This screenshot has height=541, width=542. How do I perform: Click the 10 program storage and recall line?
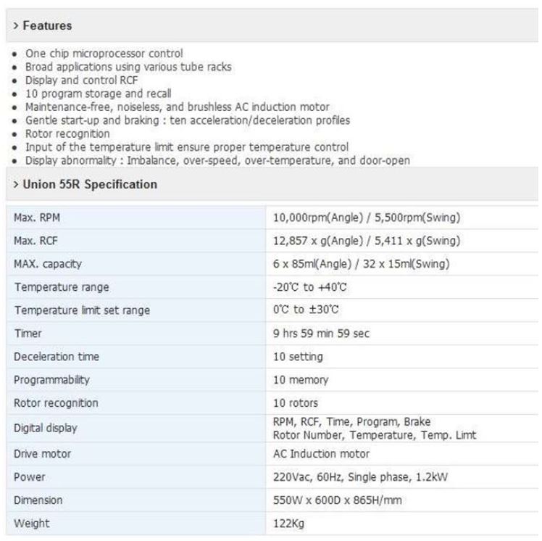point(98,94)
